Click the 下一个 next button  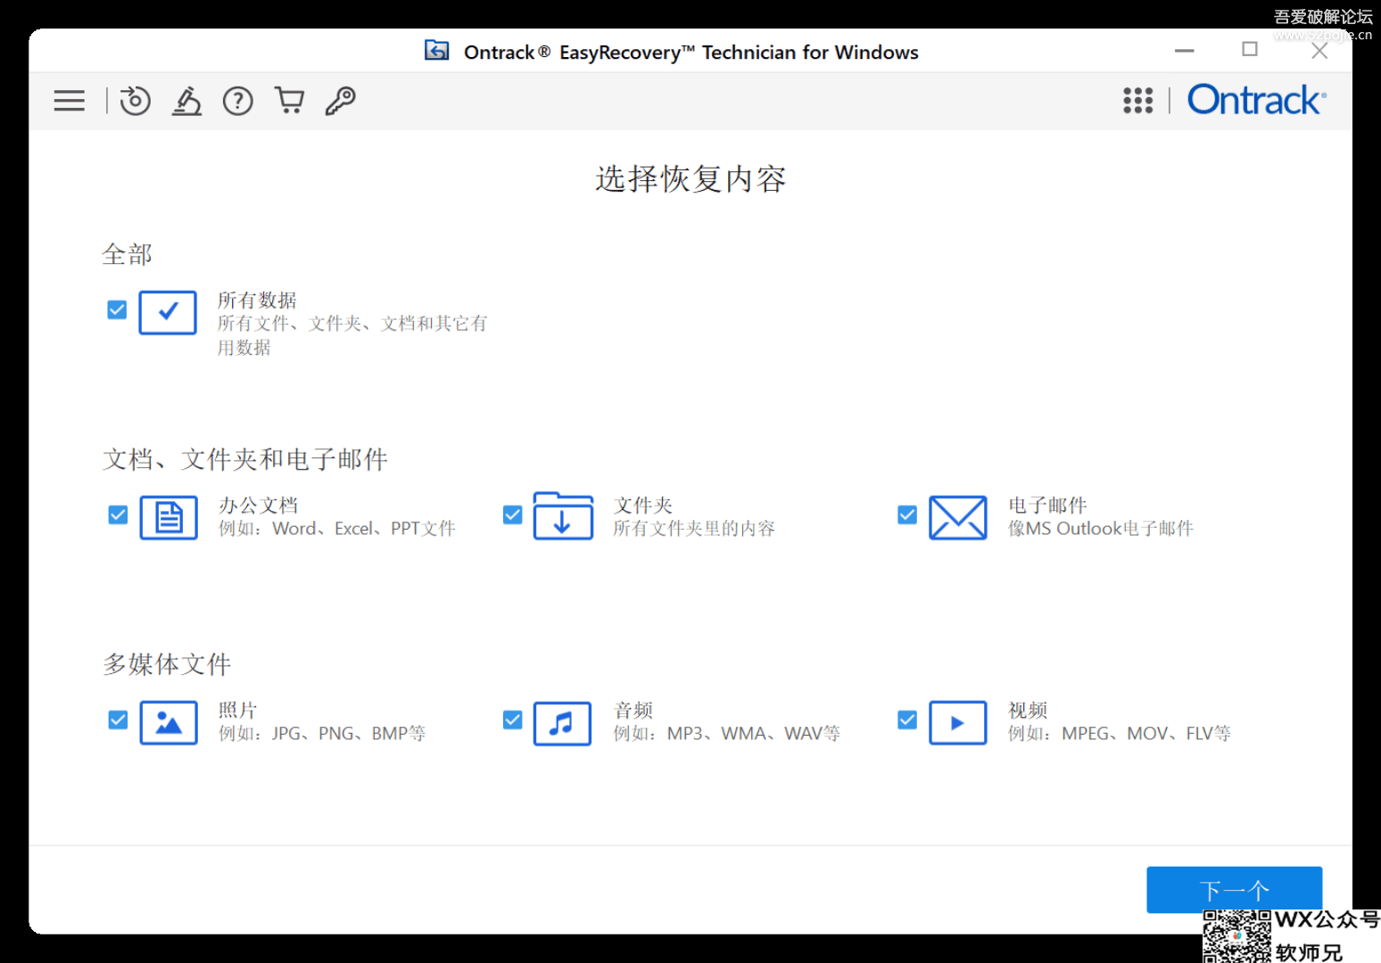(1235, 890)
